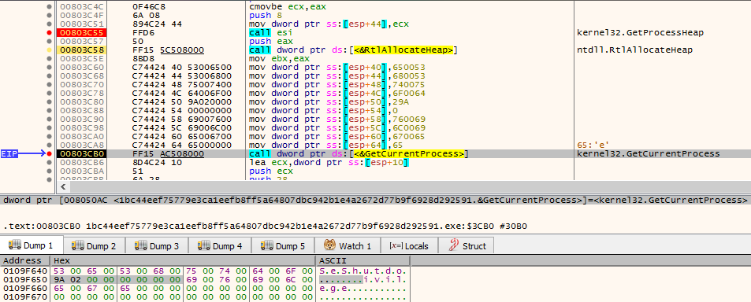Click instruction moving 650053 to esp+40

pyautogui.click(x=337, y=67)
